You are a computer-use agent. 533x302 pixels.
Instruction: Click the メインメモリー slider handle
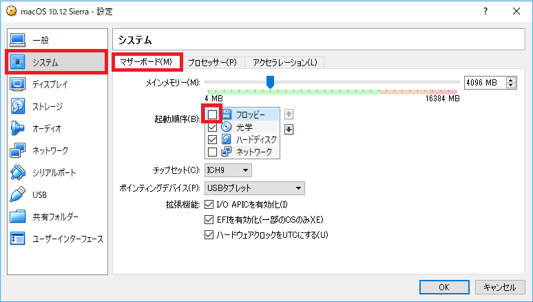click(270, 82)
